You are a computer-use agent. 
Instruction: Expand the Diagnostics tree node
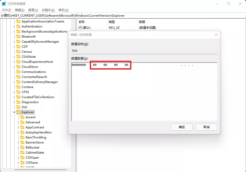click(x=14, y=102)
